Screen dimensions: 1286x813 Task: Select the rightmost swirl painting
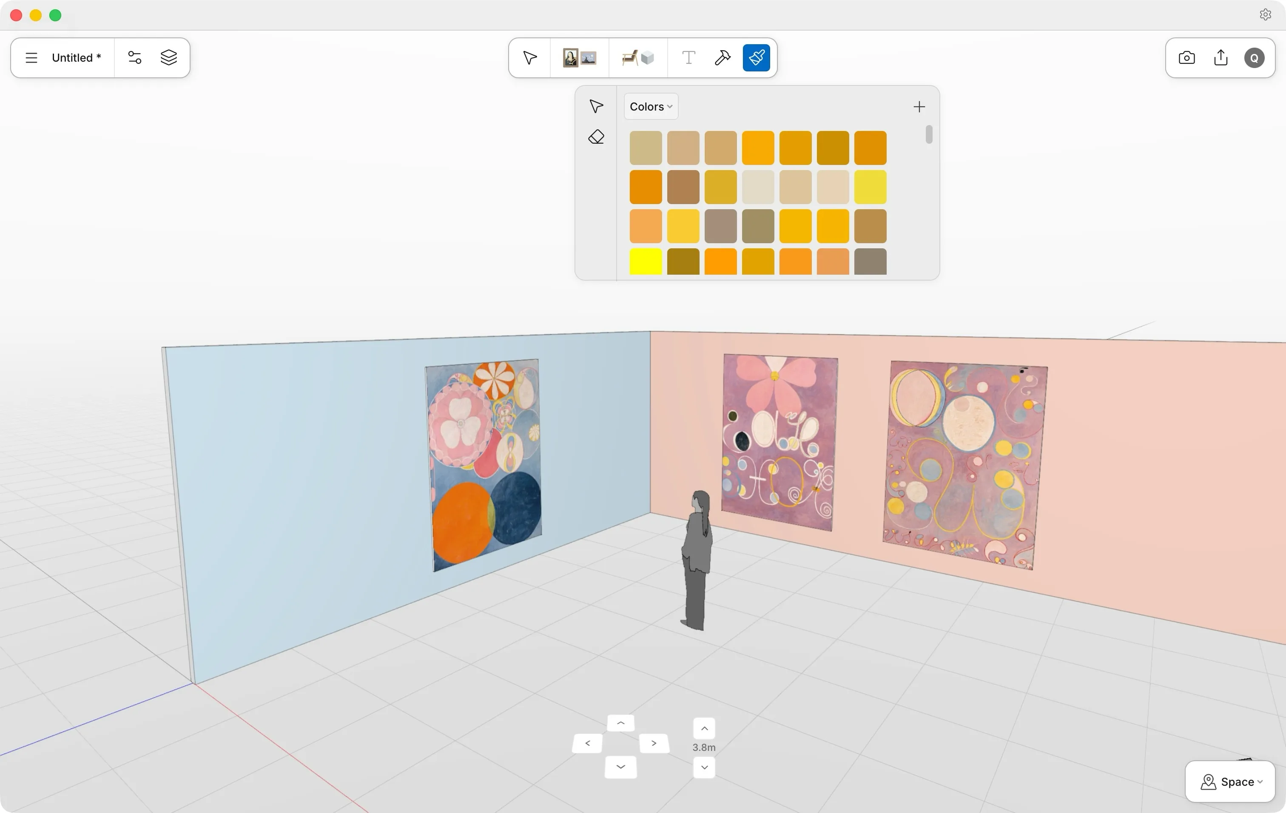coord(964,466)
